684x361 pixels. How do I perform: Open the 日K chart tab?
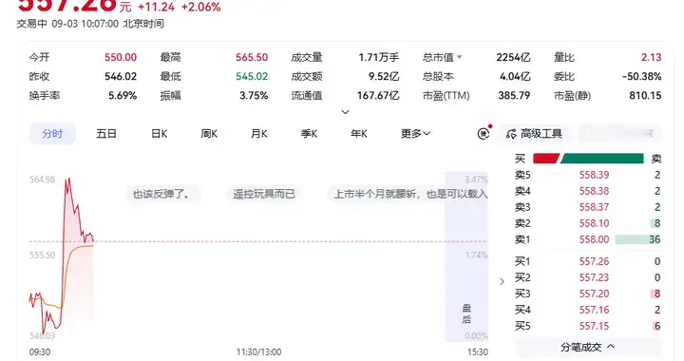(159, 133)
